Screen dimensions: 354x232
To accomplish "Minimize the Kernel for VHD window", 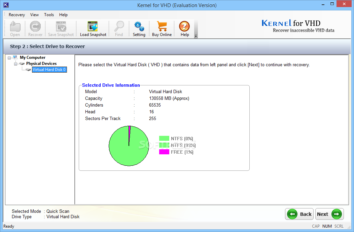I will [x=323, y=4].
